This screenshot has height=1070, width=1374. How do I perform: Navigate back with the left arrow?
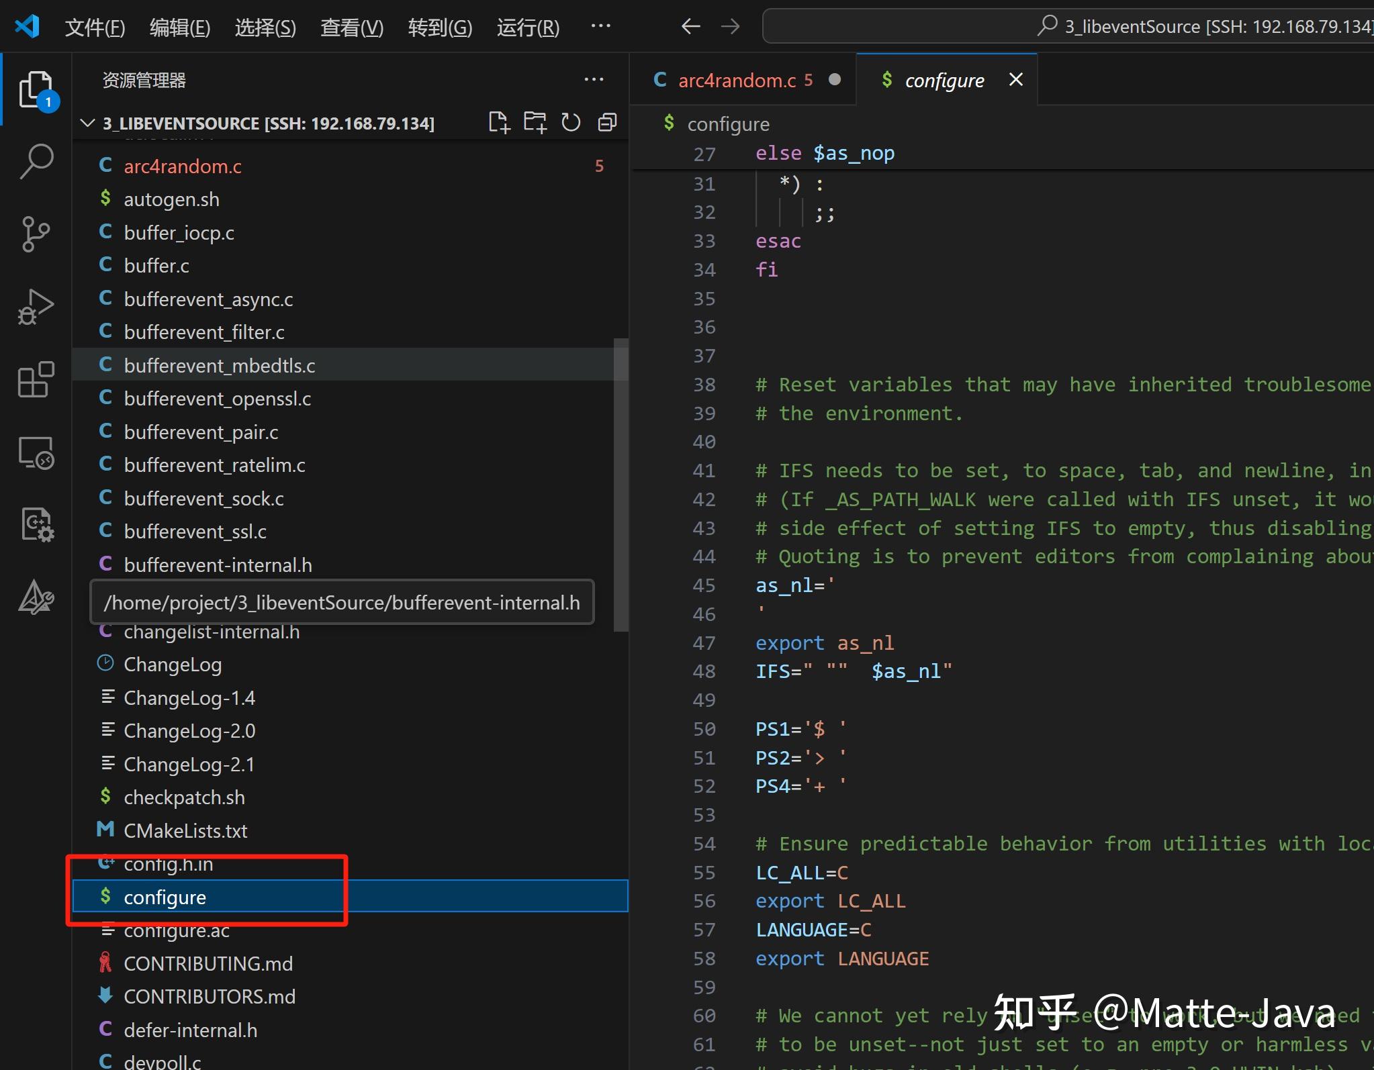click(x=690, y=26)
